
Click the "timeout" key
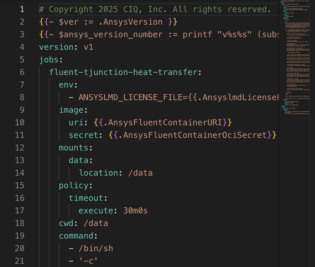(86, 198)
